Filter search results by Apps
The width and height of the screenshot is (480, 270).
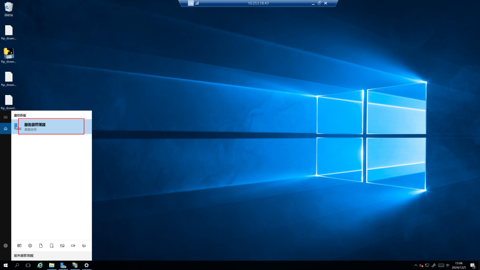click(x=19, y=245)
